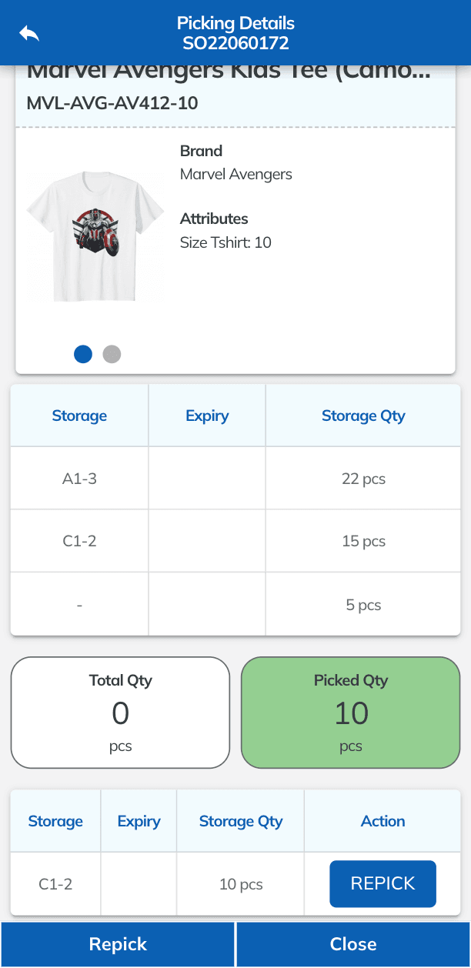Screen dimensions: 471x968
Task: Click the Storage Qty header in upper table
Action: pyautogui.click(x=363, y=416)
